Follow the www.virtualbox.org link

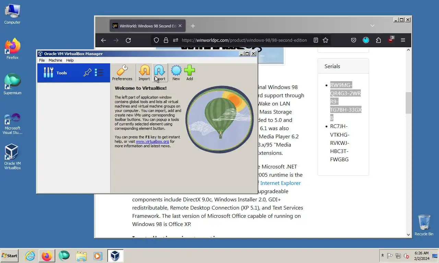[x=152, y=141]
